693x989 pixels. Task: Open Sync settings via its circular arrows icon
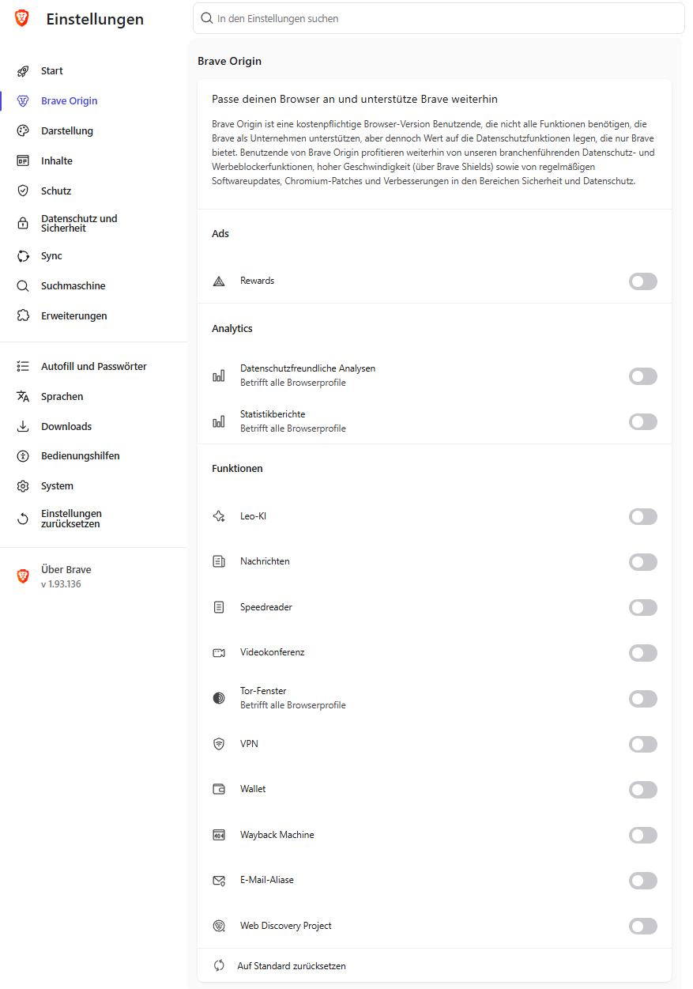click(x=23, y=256)
